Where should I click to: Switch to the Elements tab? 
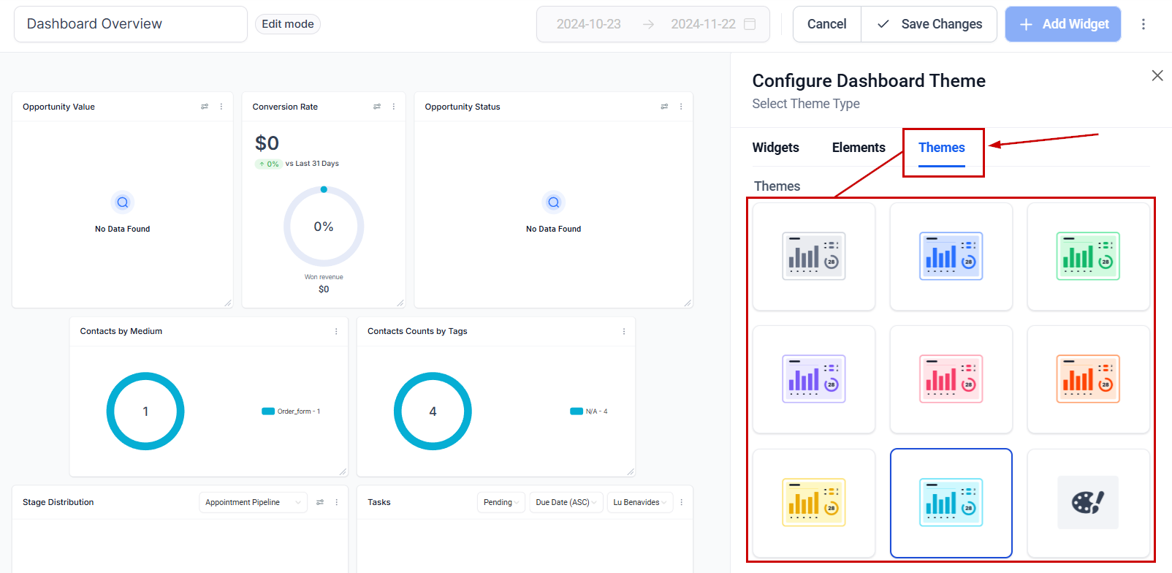[859, 148]
